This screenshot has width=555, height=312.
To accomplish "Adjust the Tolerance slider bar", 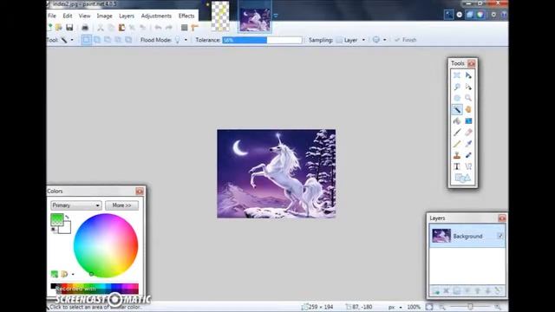I will click(262, 40).
